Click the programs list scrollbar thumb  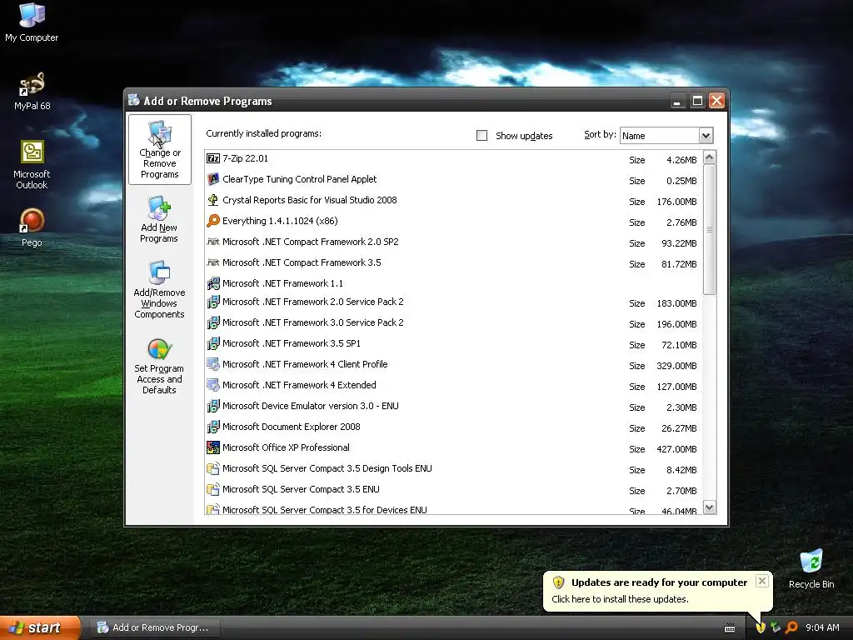tap(710, 230)
